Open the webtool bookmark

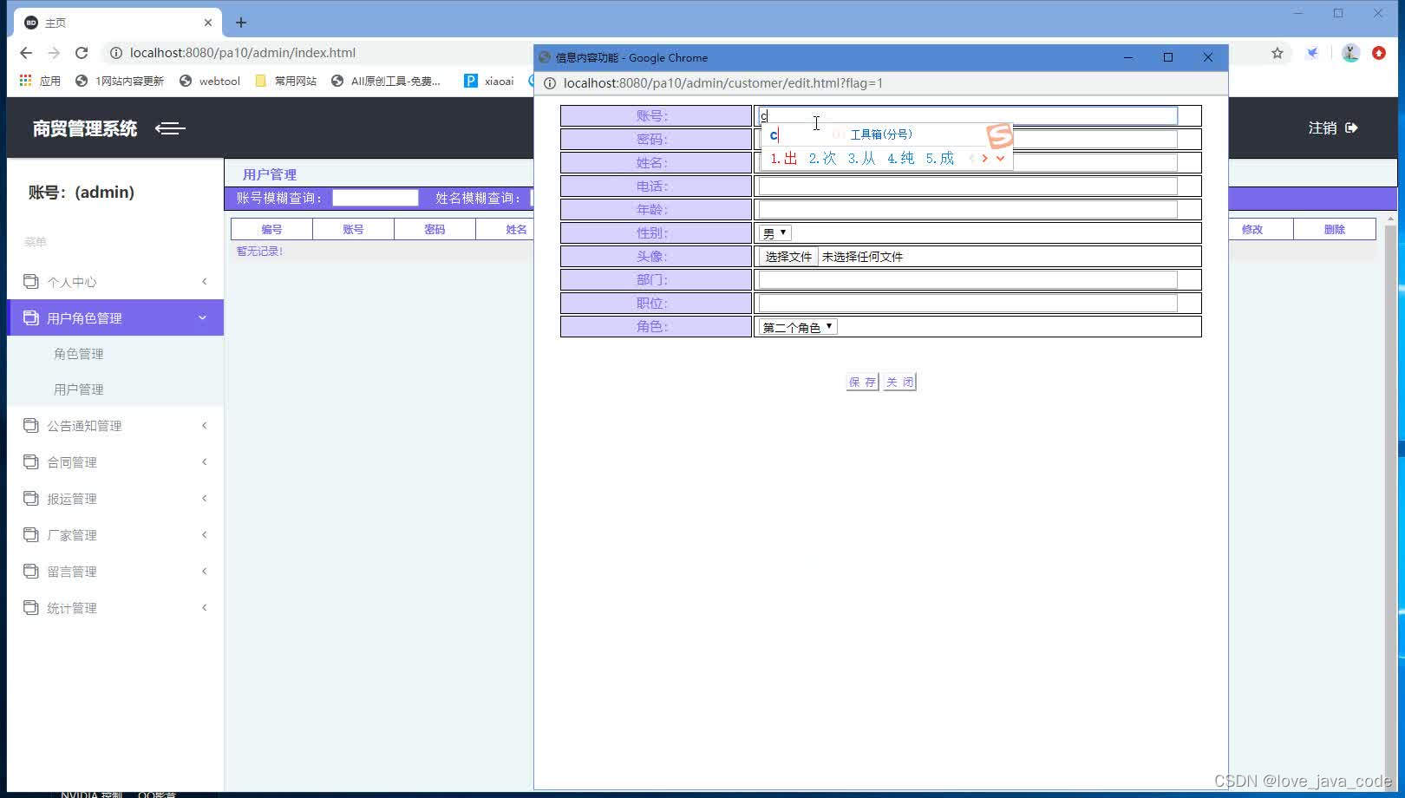click(x=210, y=81)
